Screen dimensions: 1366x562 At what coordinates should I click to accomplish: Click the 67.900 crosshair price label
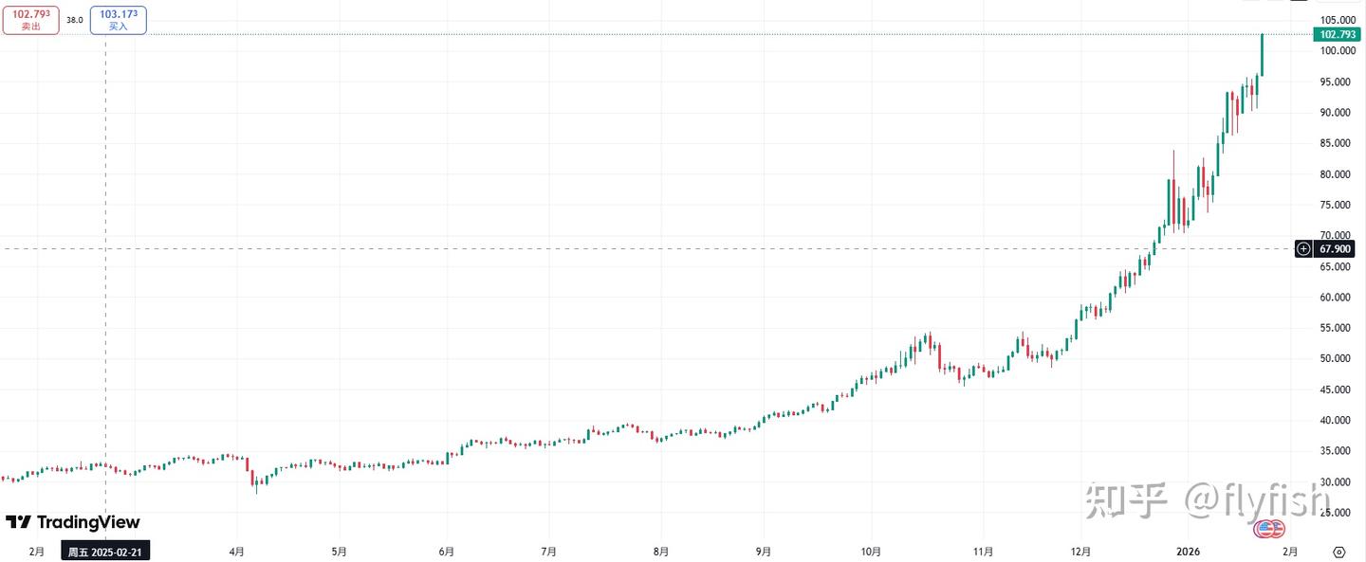(1336, 248)
